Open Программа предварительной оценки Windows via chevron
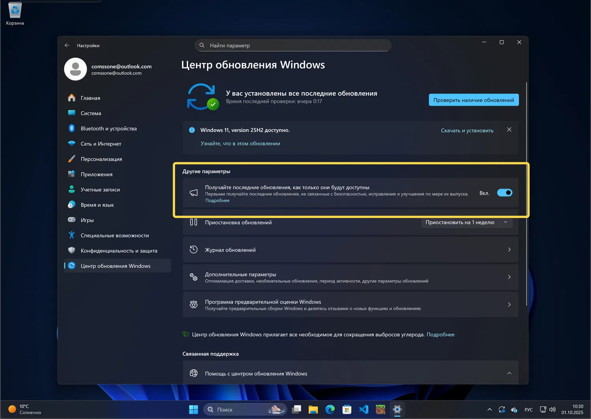 coord(509,305)
